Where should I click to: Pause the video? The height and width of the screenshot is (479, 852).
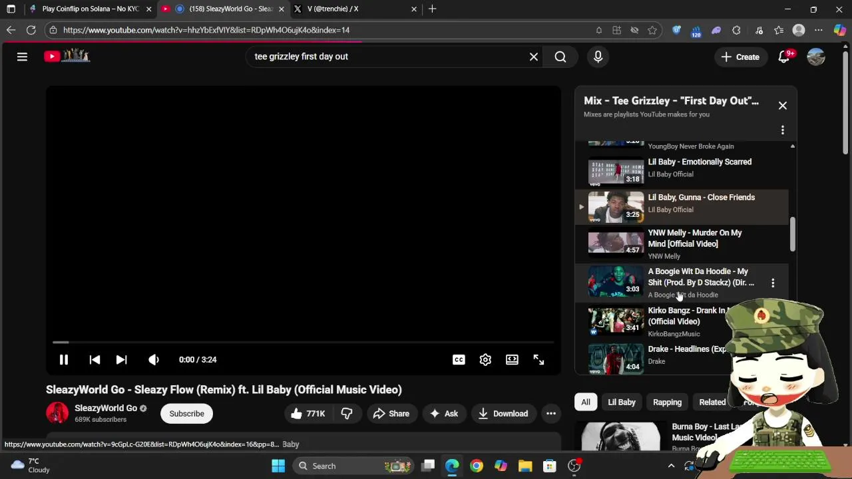point(64,359)
